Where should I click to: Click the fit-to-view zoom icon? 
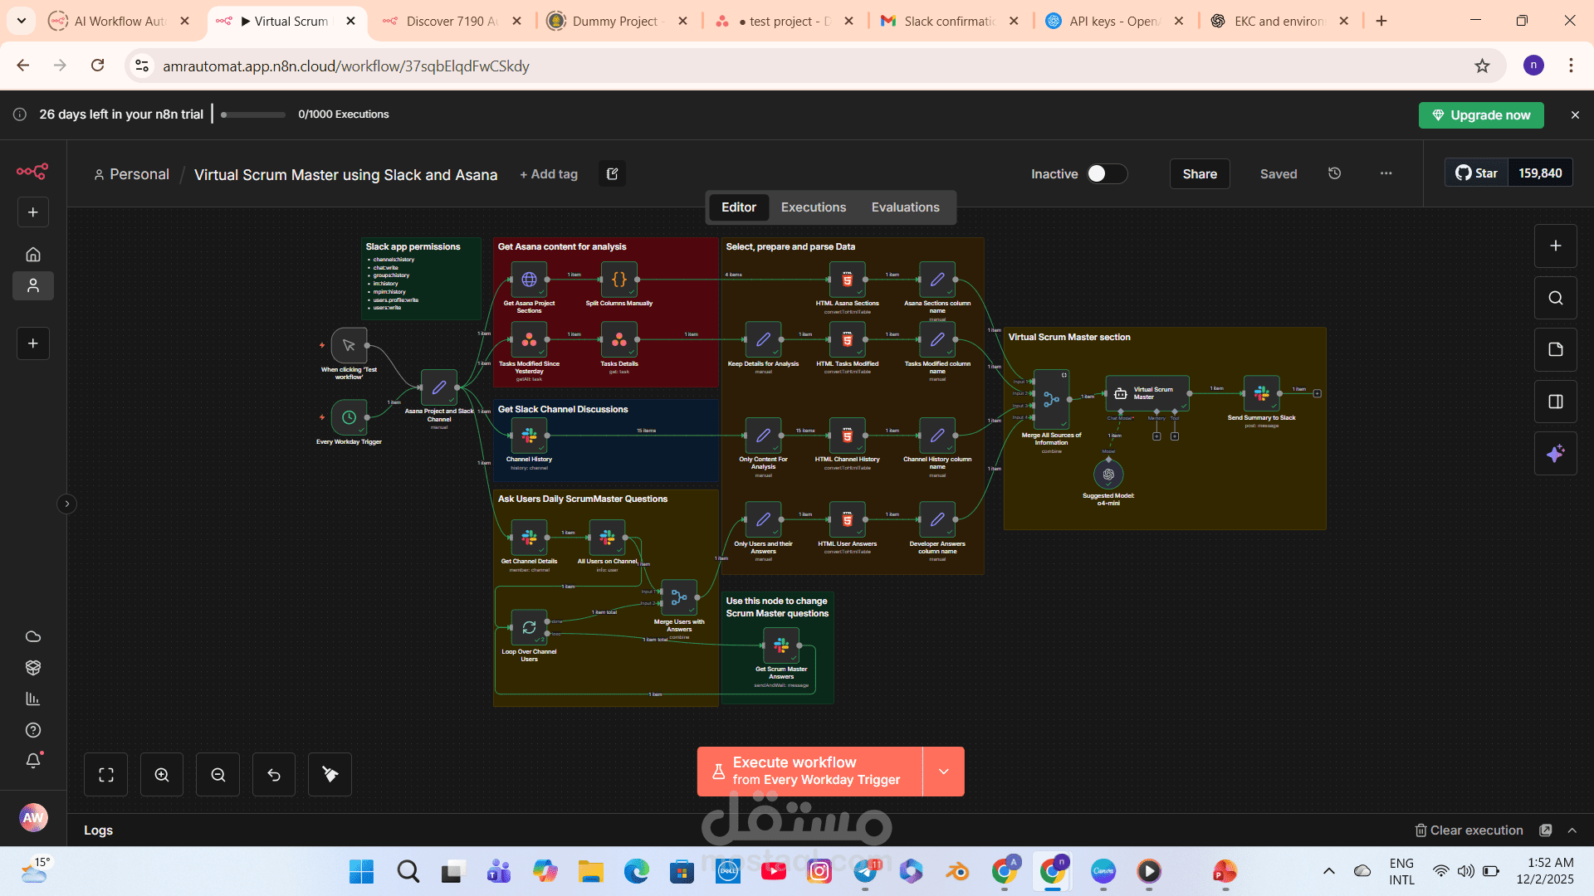tap(106, 775)
